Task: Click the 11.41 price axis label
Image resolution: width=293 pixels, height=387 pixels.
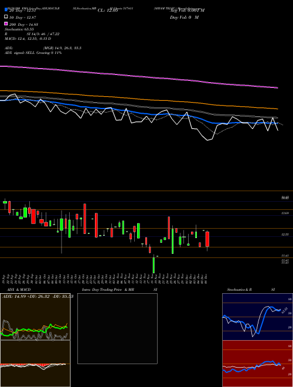Action: (285, 256)
